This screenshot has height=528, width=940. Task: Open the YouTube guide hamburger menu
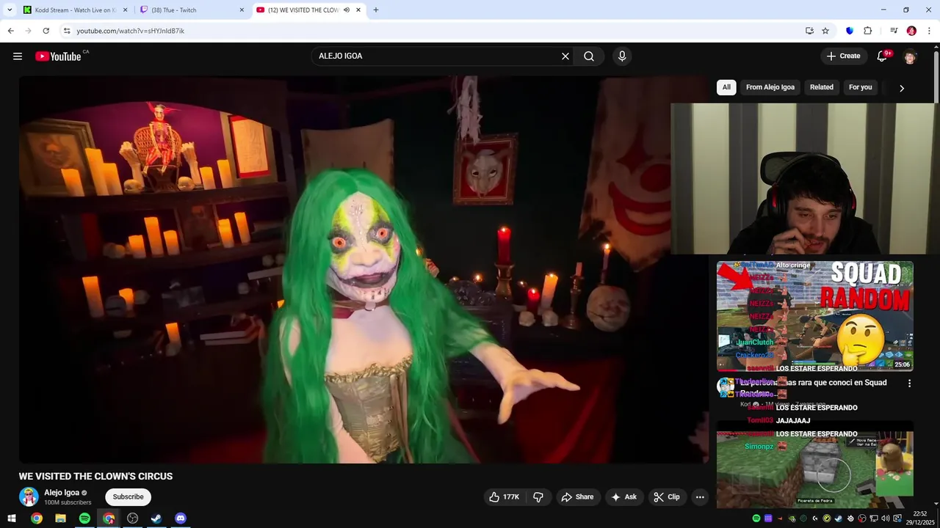(x=18, y=56)
